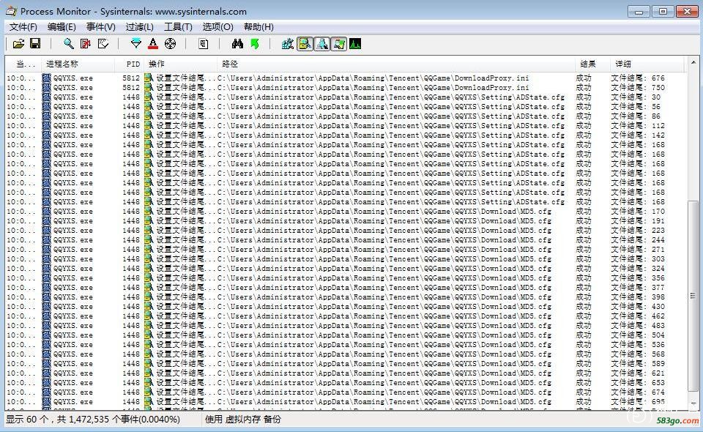
Task: Open the 工具(T) menu
Action: tap(178, 27)
